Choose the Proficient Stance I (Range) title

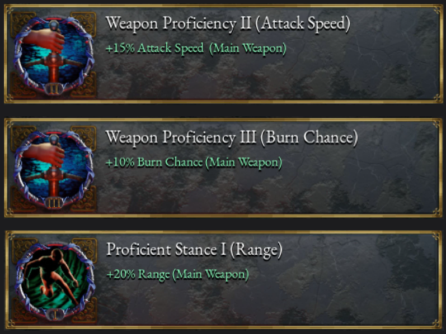tap(194, 250)
